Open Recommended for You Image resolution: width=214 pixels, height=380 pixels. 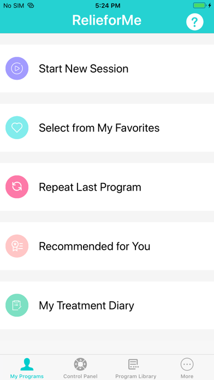107,246
